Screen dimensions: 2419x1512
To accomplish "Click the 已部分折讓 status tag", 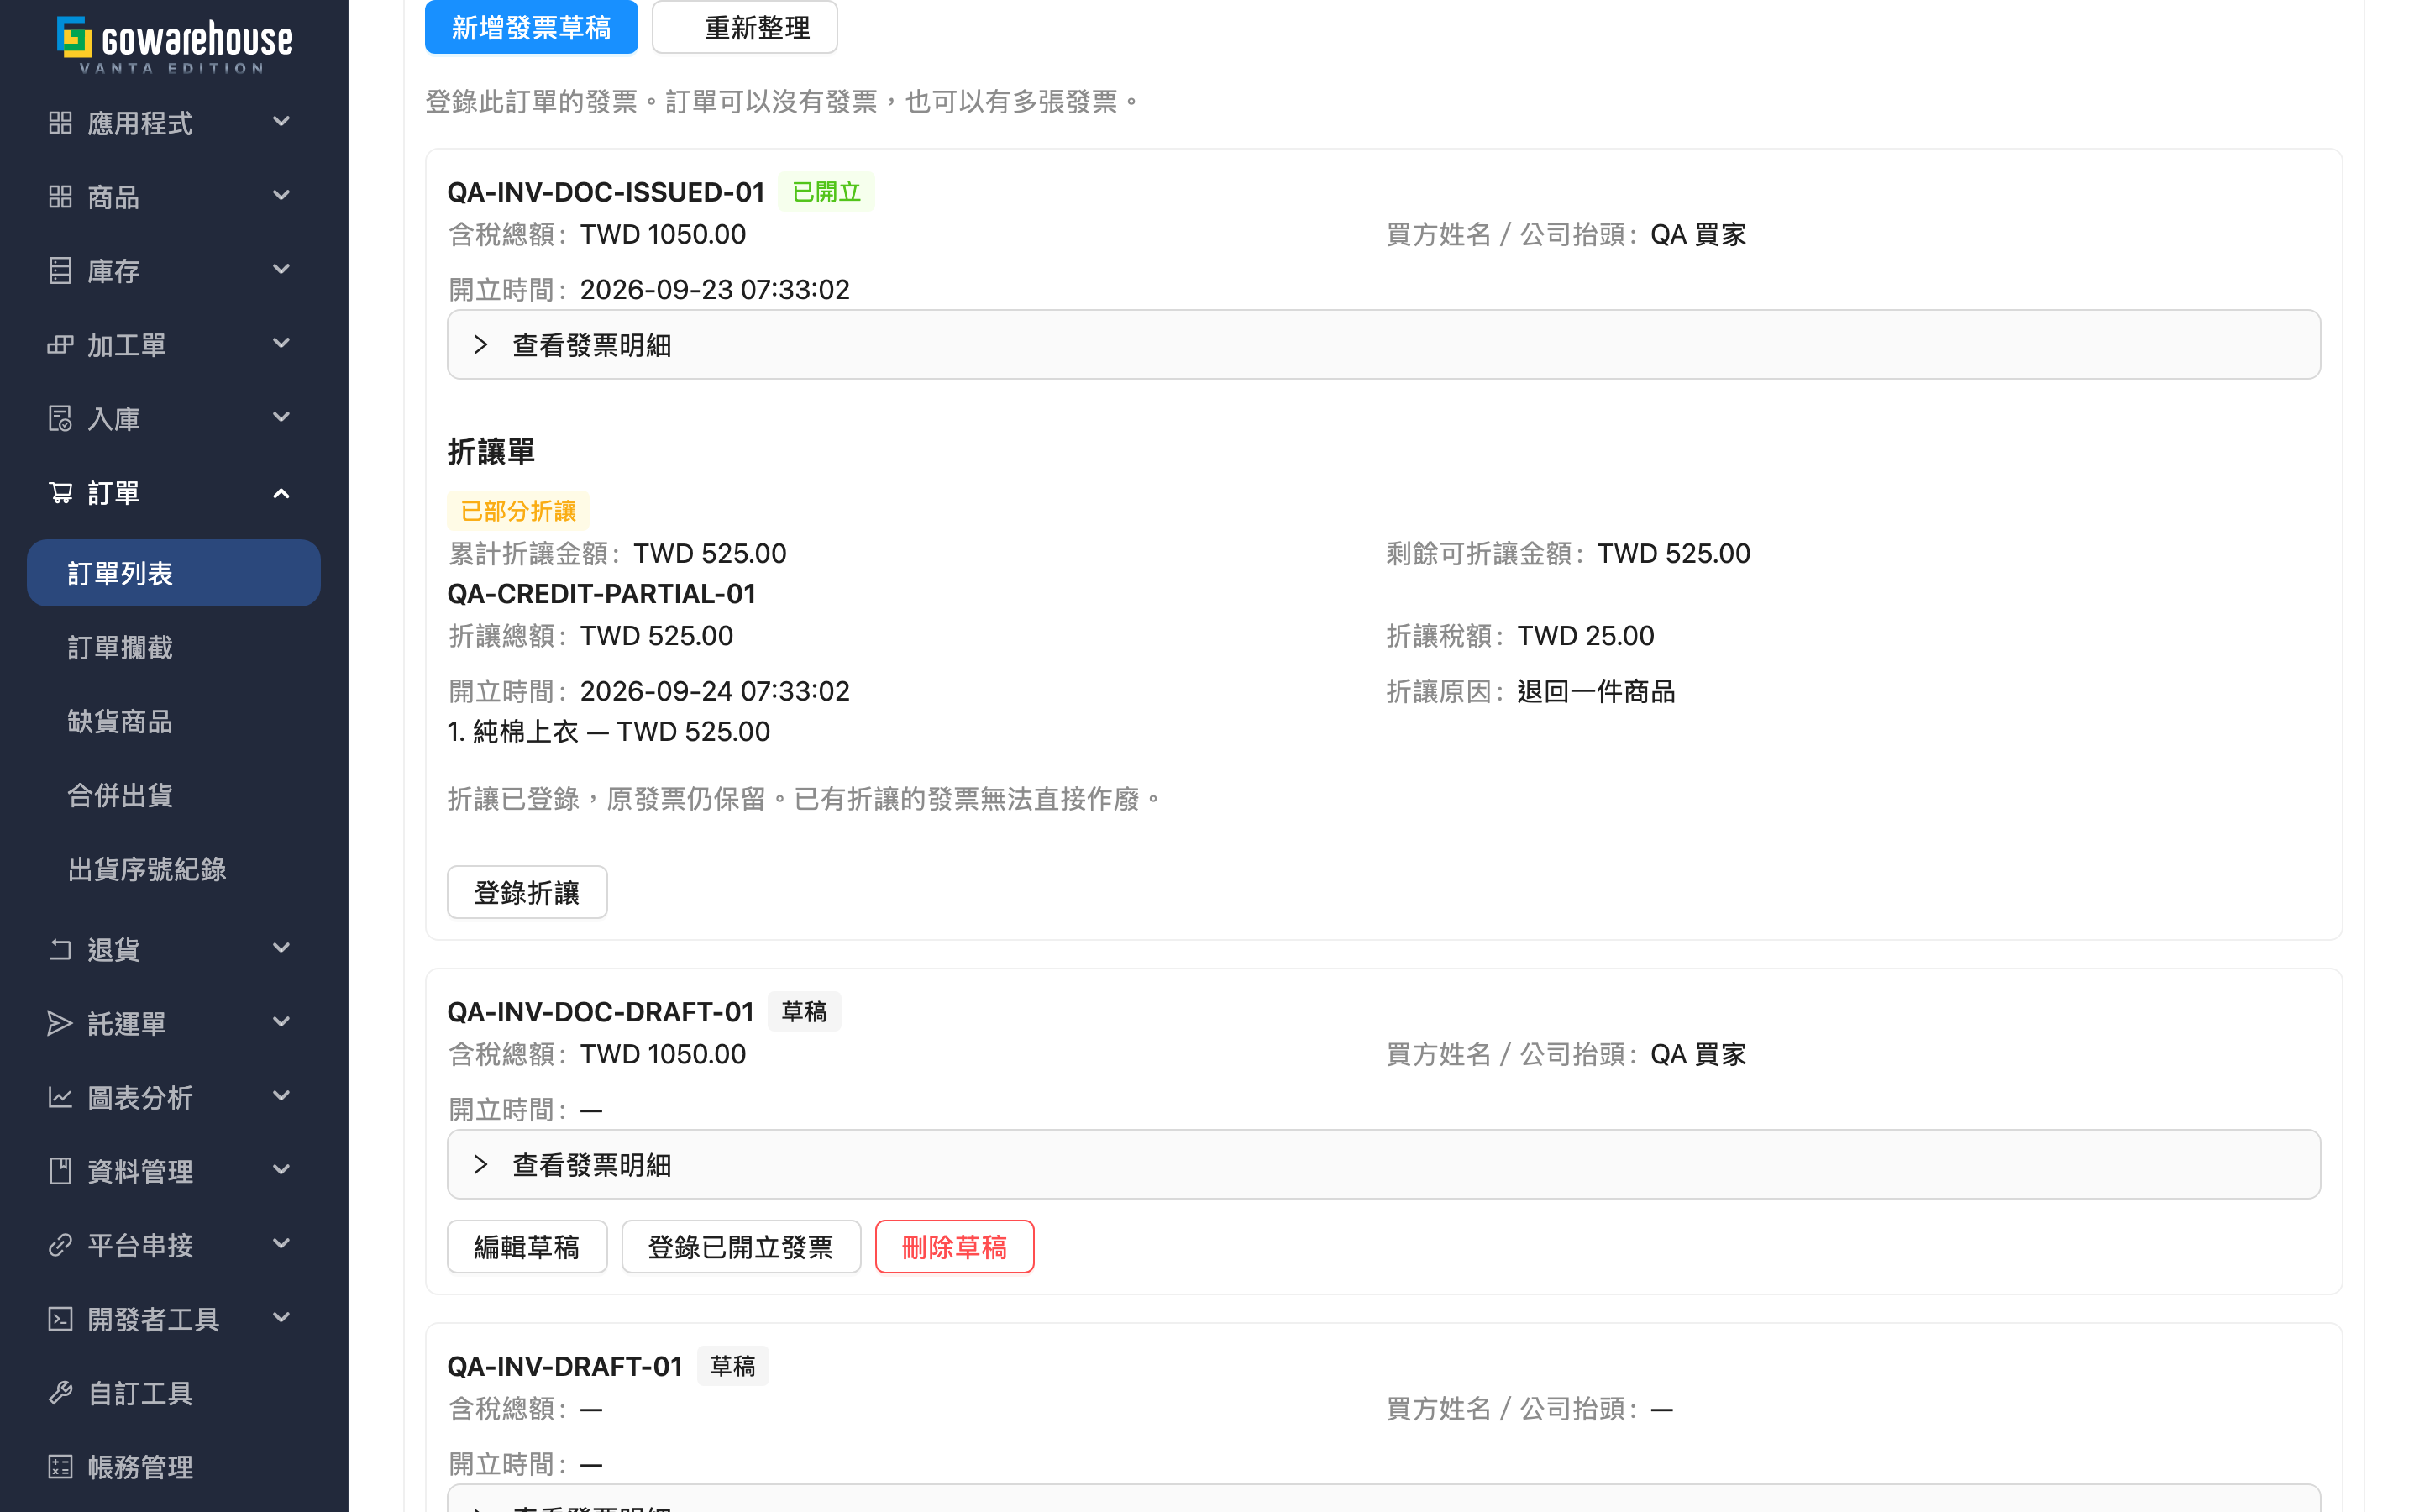I will pos(517,511).
